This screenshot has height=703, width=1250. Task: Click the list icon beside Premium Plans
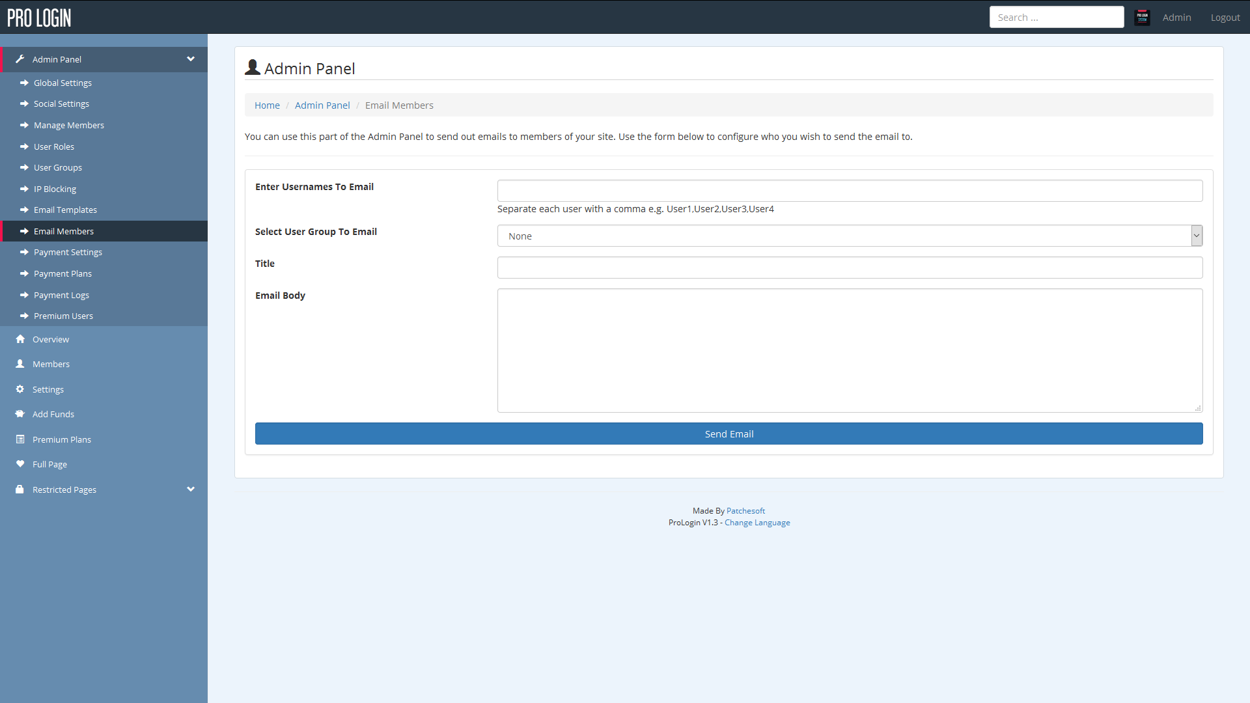(20, 439)
